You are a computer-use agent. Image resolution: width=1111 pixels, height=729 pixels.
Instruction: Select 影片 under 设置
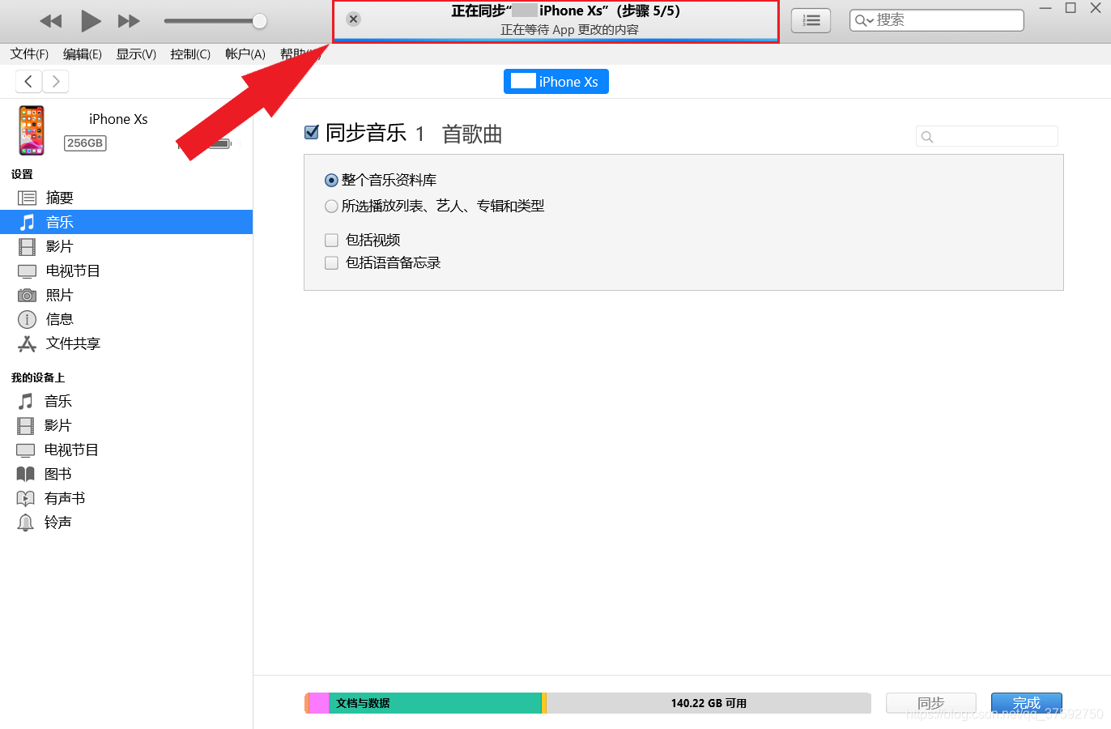[x=126, y=246]
